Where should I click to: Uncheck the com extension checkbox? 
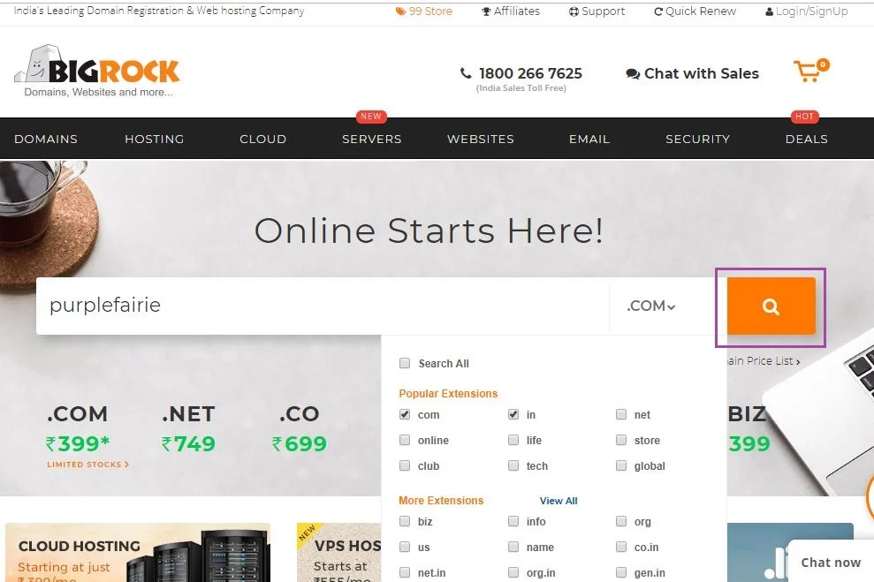coord(405,414)
